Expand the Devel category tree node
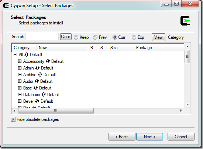 point(20,101)
